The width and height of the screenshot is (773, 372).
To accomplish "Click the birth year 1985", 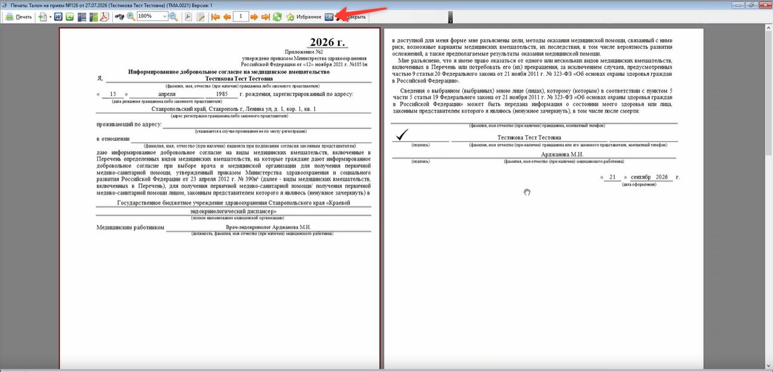I will point(222,94).
